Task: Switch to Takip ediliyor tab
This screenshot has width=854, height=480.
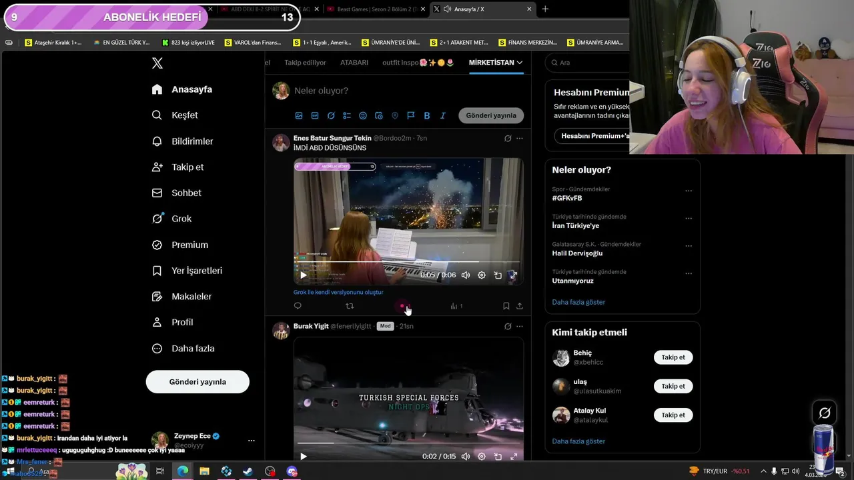Action: 305,63
